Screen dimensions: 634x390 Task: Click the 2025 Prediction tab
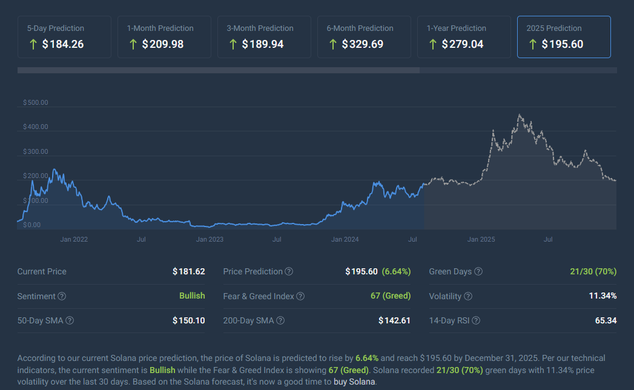(564, 37)
